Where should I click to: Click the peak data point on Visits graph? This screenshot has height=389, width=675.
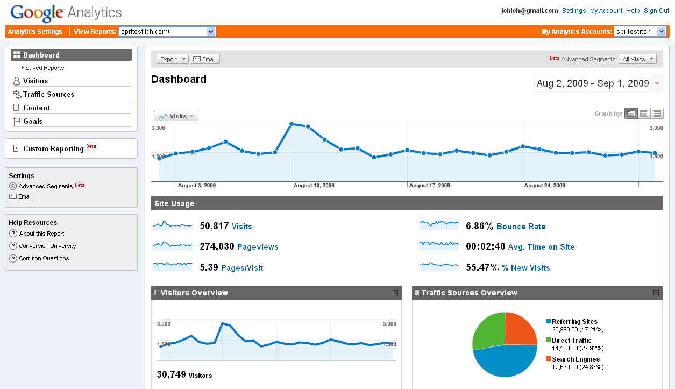(x=291, y=124)
